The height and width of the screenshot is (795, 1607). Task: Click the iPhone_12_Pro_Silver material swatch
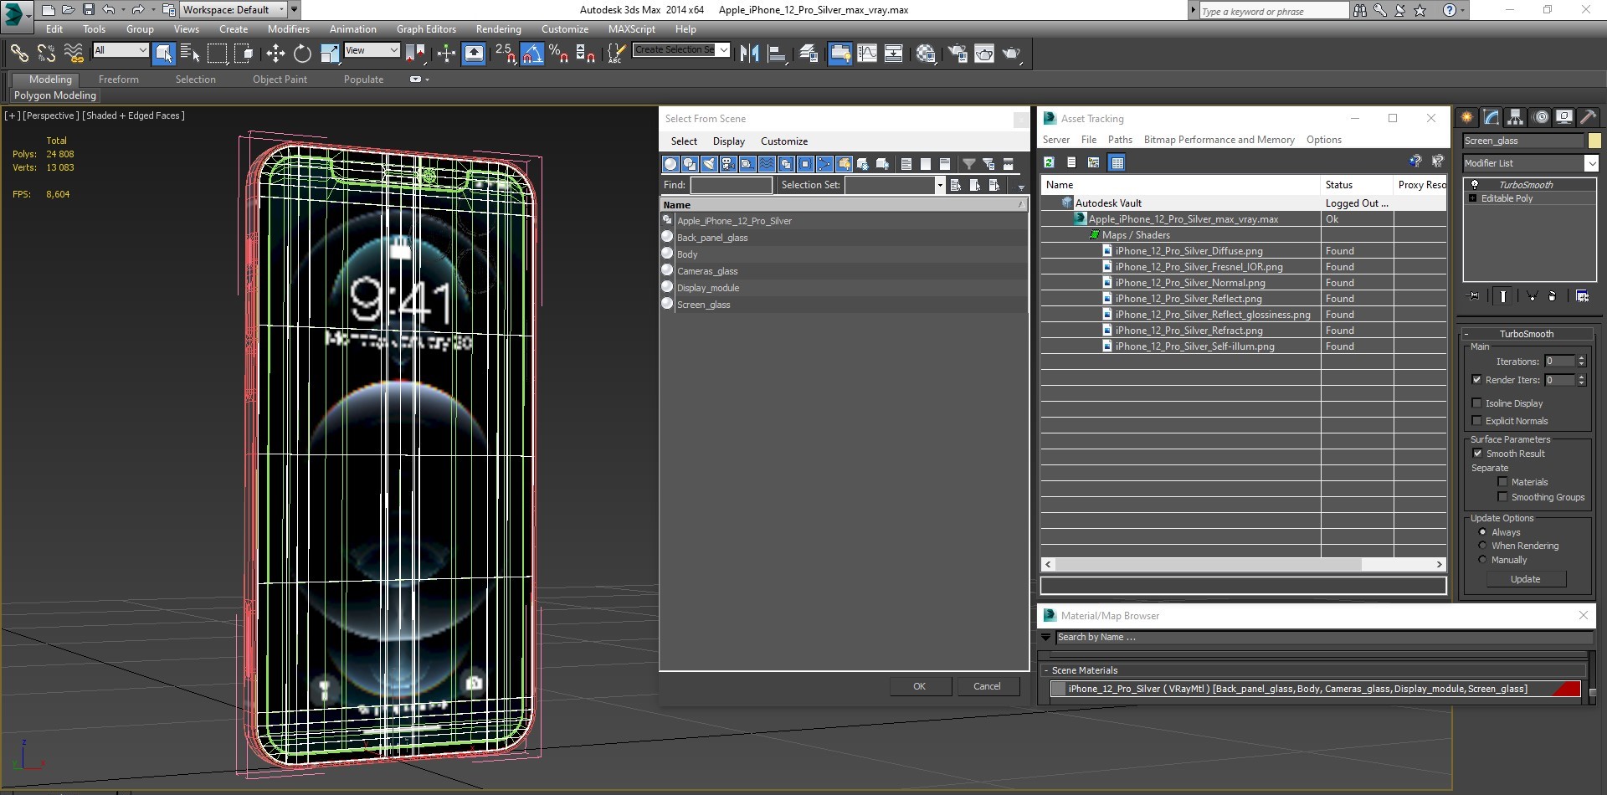click(x=1059, y=689)
